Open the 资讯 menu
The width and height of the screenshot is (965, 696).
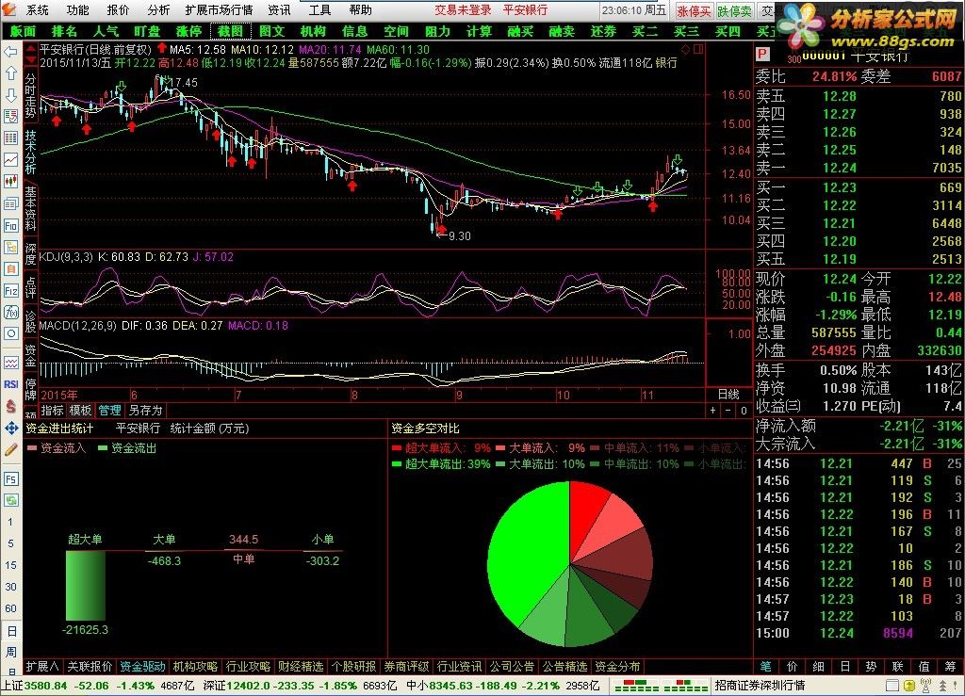tap(279, 9)
